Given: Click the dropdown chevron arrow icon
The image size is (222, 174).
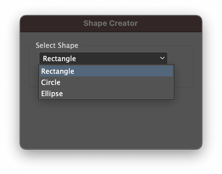Looking at the screenshot, I should click(x=162, y=58).
